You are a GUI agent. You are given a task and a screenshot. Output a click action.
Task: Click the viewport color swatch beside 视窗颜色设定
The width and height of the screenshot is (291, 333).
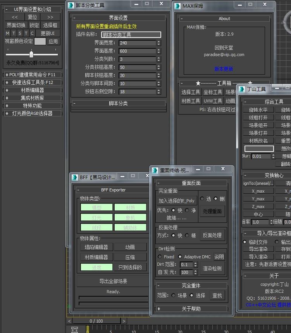(x=40, y=41)
